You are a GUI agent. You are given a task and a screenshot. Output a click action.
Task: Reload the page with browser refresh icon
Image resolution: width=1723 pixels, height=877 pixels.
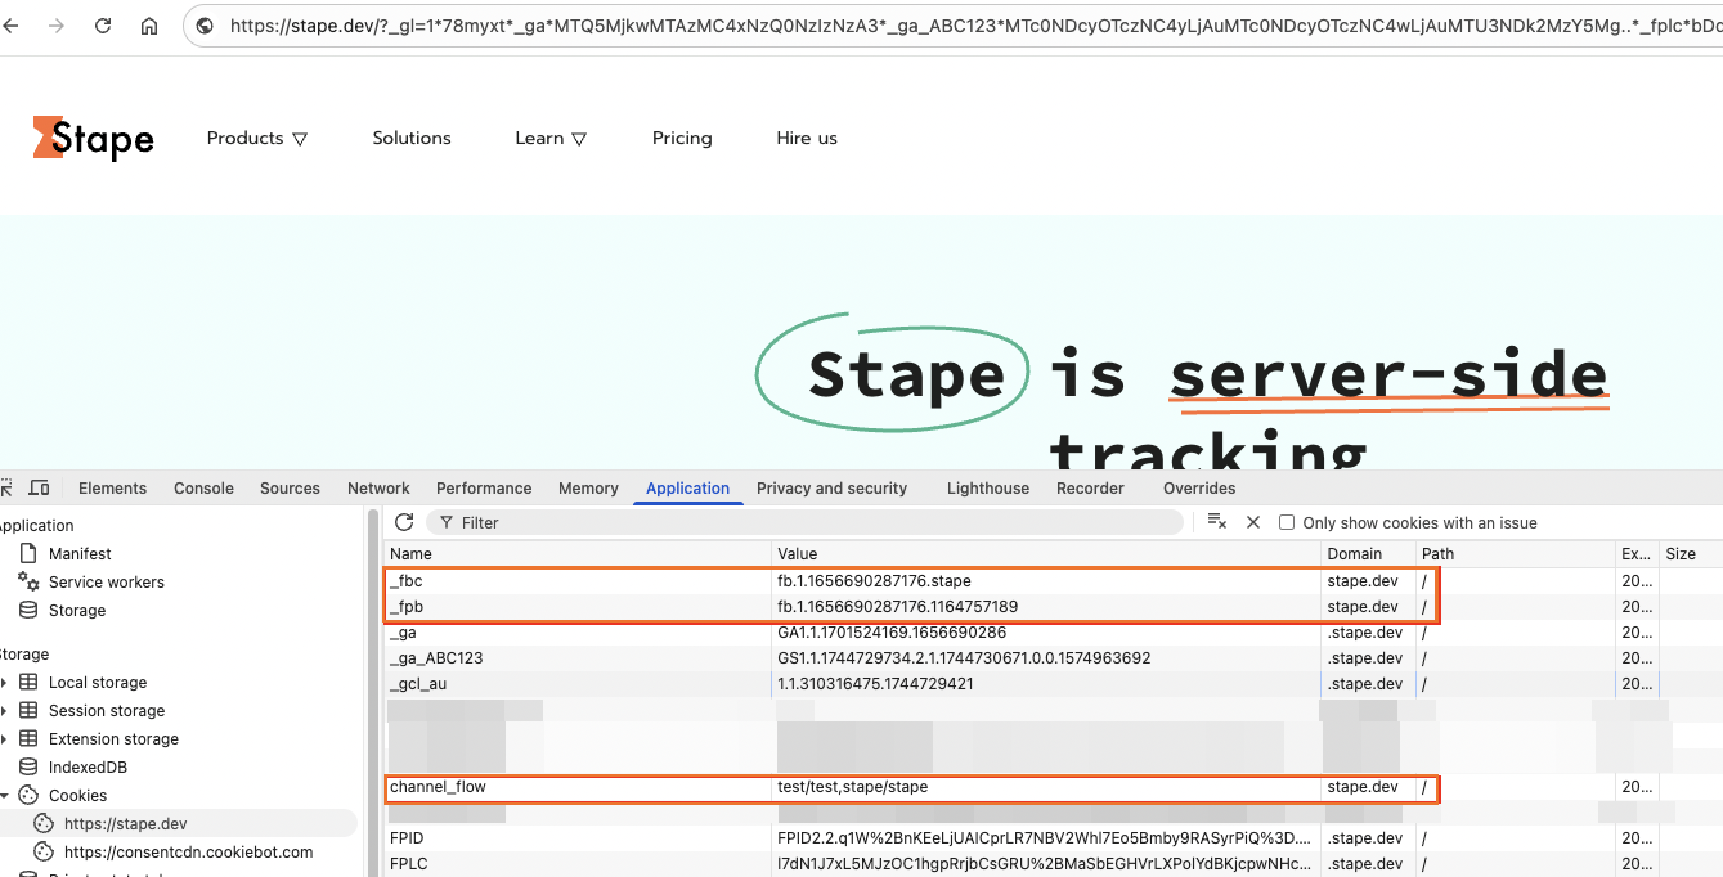coord(102,26)
